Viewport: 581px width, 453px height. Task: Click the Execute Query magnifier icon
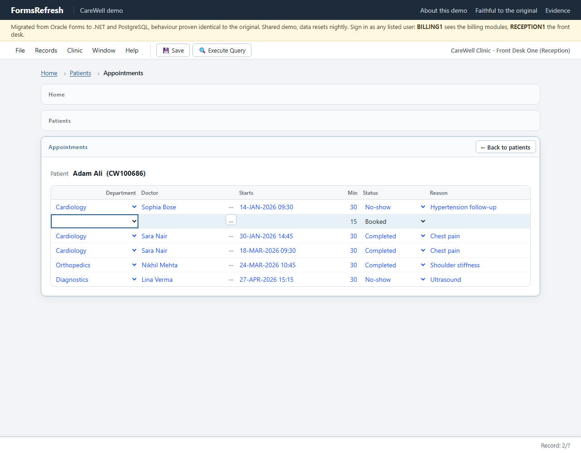202,51
